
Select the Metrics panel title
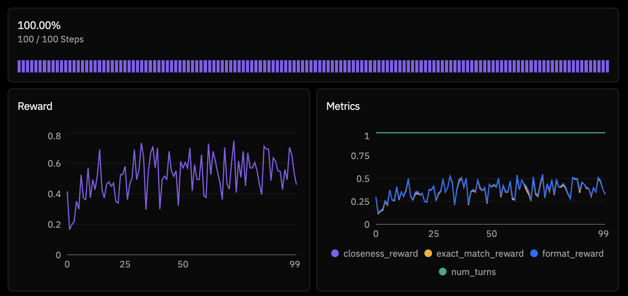343,106
